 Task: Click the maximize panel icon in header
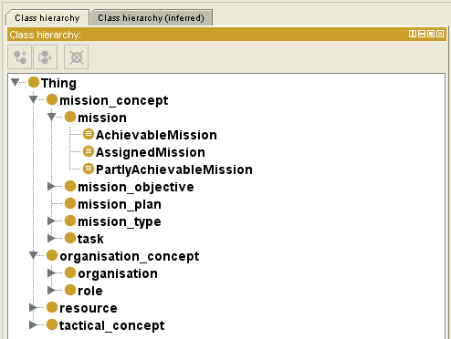pyautogui.click(x=431, y=34)
